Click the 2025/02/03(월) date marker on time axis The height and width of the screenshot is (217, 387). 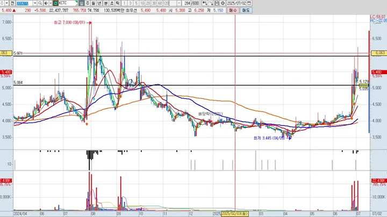coord(235,214)
